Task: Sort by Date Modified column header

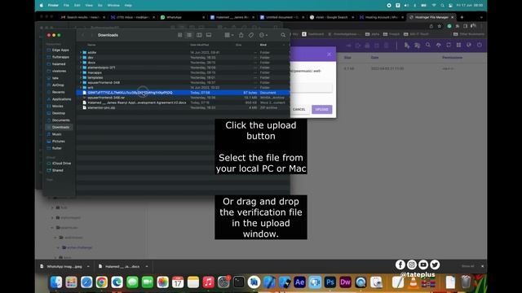Action: [200, 45]
